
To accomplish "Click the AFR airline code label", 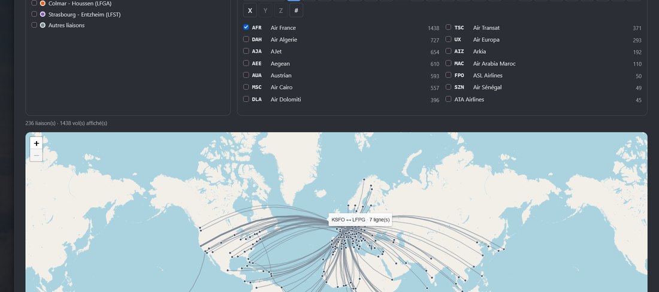I will 257,28.
